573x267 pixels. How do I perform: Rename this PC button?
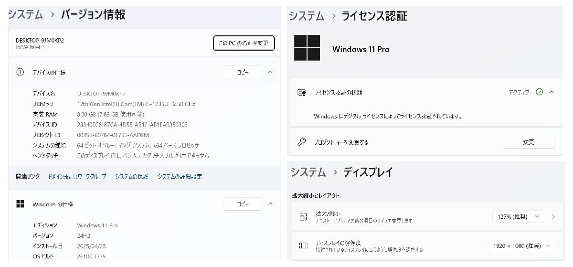pyautogui.click(x=244, y=43)
